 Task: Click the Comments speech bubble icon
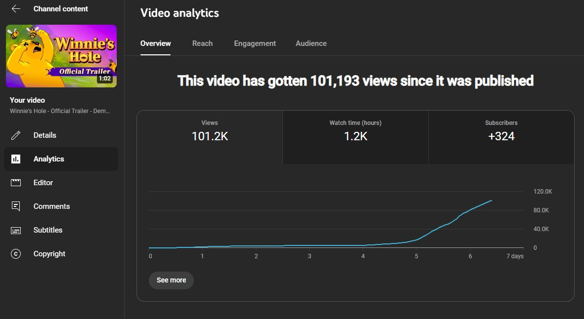pyautogui.click(x=16, y=206)
